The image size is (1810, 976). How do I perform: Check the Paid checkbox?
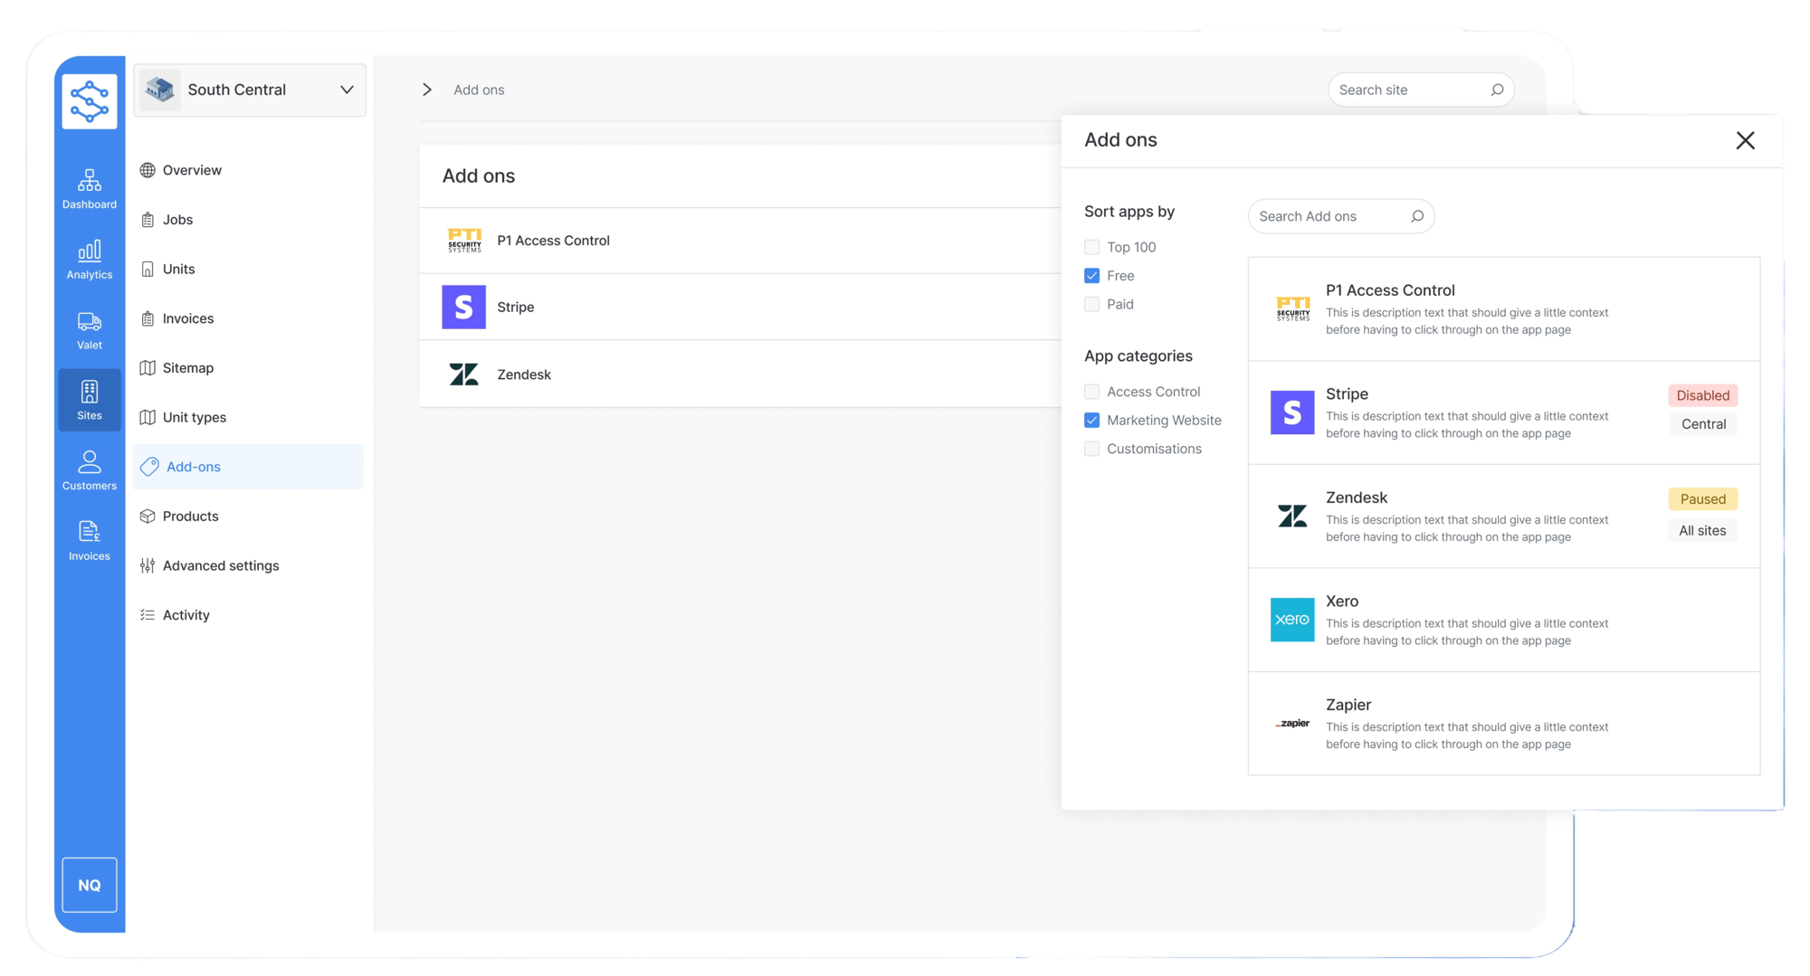pos(1092,304)
